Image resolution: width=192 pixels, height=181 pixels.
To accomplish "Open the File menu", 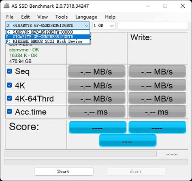I will click(x=10, y=17).
